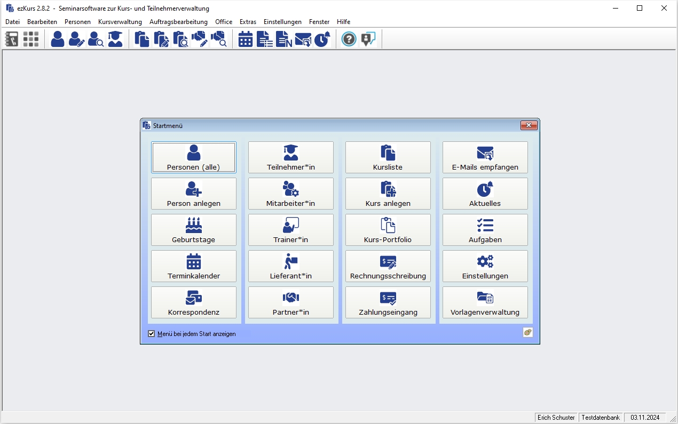The height and width of the screenshot is (424, 678).
Task: Click the Teilnehmer*in button
Action: (x=291, y=157)
